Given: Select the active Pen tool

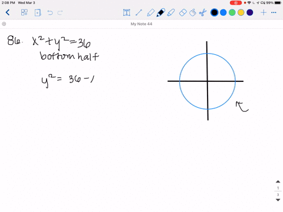Looking at the screenshot, I should (161, 12).
